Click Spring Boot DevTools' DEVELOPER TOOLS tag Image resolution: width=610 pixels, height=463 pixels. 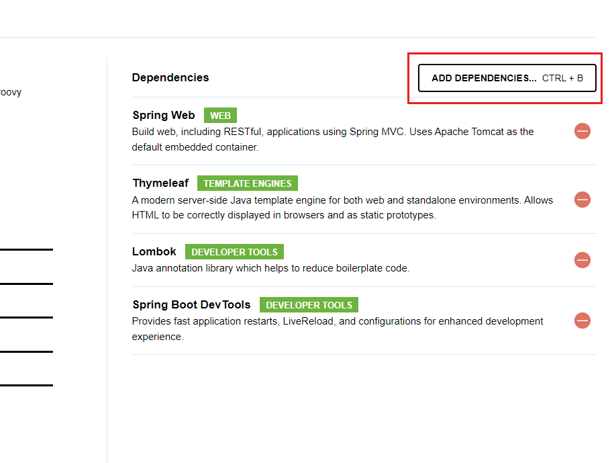coord(309,305)
